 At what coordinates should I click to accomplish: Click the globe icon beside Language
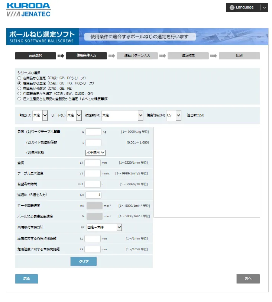[x=232, y=7]
